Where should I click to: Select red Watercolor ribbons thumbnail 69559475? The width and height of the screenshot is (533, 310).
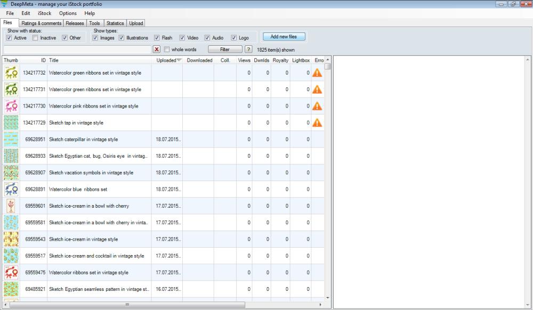click(11, 272)
